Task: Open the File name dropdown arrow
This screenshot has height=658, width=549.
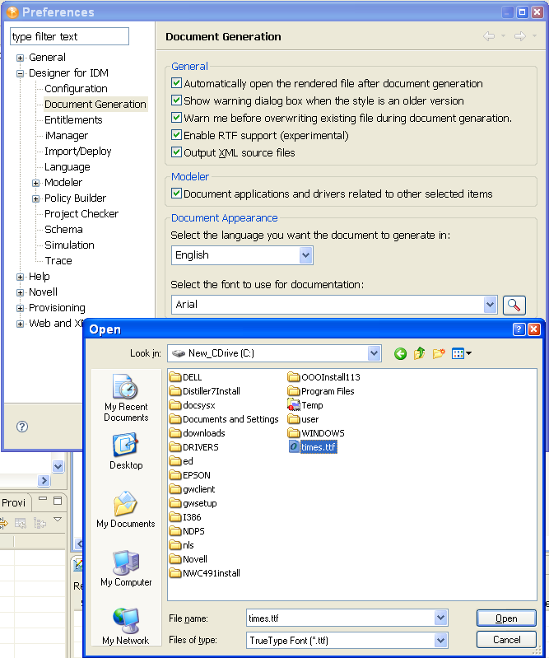Action: (440, 618)
